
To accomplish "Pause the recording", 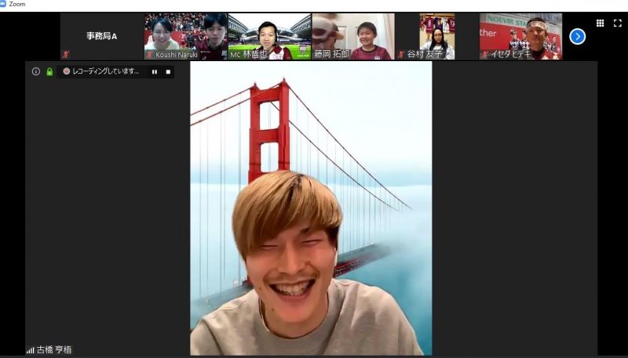I will (x=155, y=71).
